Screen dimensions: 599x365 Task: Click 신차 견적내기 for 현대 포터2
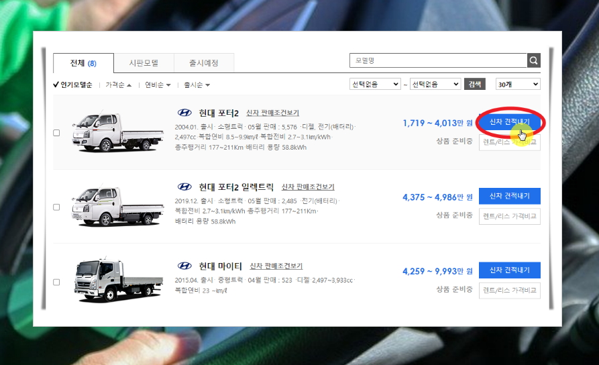click(510, 121)
